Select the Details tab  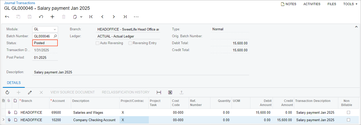point(14,83)
